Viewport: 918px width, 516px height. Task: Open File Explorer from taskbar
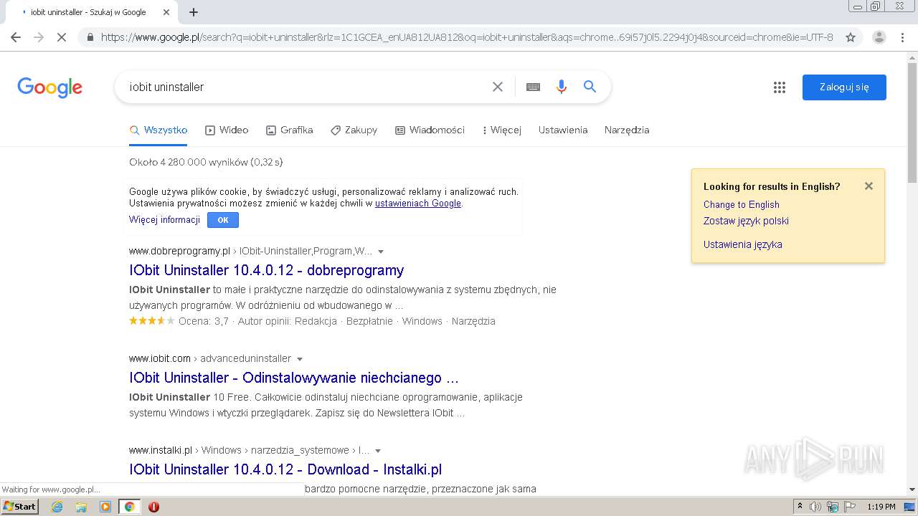pyautogui.click(x=81, y=507)
